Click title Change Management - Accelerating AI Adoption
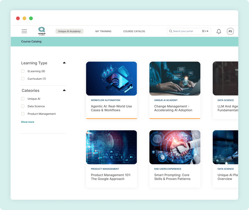The height and width of the screenshot is (210, 249). tap(173, 108)
